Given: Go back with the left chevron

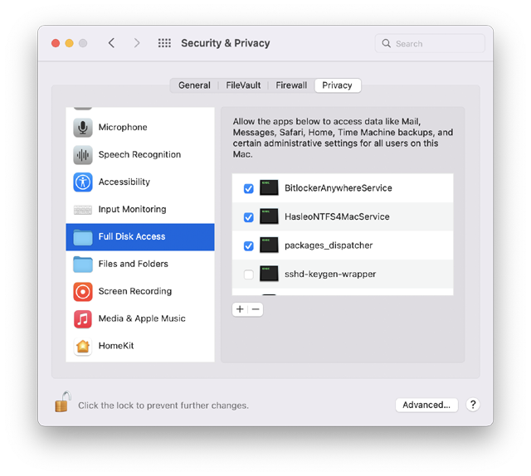Looking at the screenshot, I should tap(111, 43).
